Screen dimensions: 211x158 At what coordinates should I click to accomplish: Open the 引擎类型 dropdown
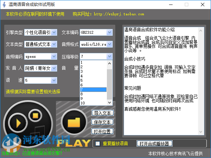tap(54, 32)
